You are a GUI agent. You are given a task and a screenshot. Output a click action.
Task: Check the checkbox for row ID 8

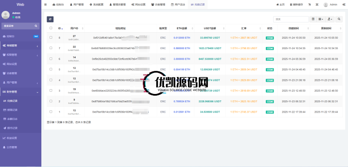coord(51,37)
